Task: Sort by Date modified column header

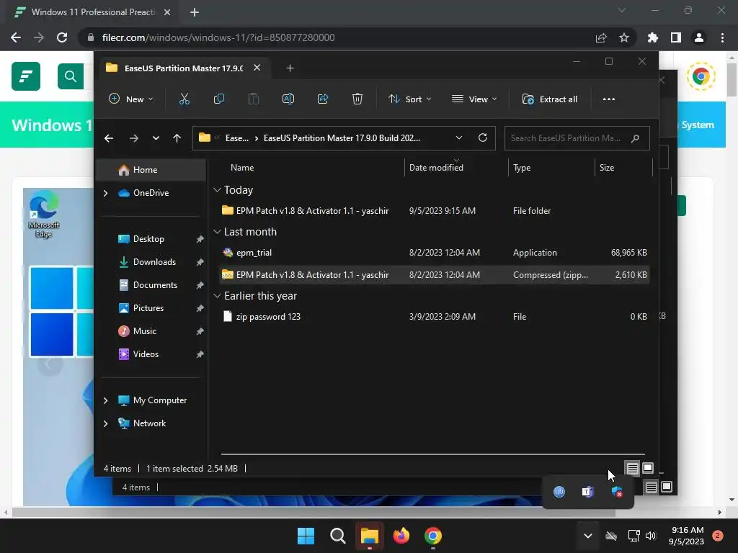Action: pyautogui.click(x=436, y=167)
